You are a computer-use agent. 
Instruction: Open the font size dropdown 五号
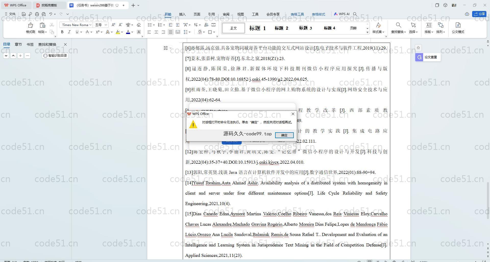click(106, 25)
